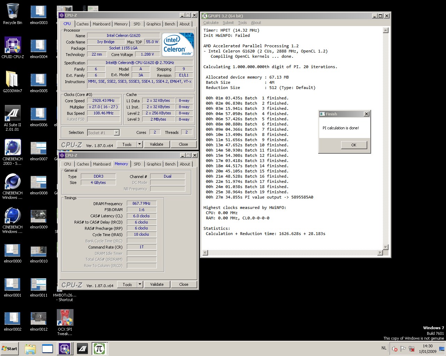Open Tools dropdown arrow in bottom CPU-Z window
The height and width of the screenshot is (356, 446).
coord(140,284)
